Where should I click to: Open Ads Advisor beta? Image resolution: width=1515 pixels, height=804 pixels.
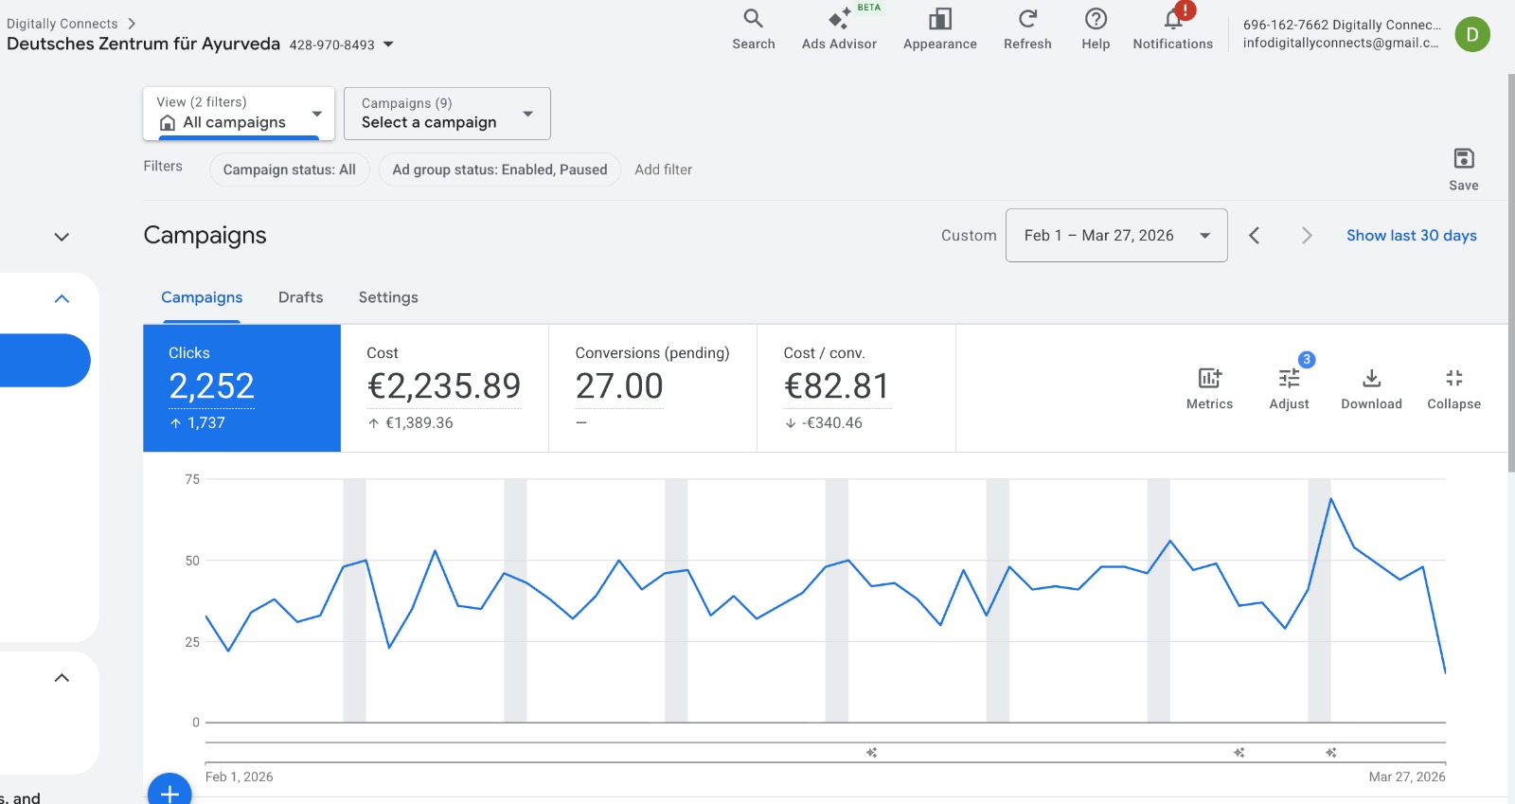pos(839,29)
